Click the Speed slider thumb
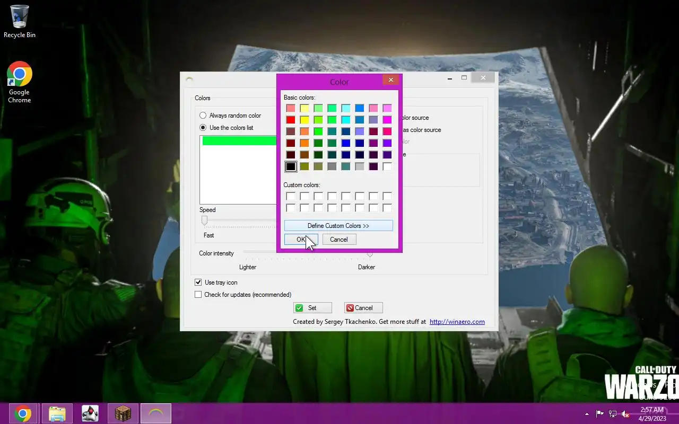The width and height of the screenshot is (679, 424). [x=204, y=220]
